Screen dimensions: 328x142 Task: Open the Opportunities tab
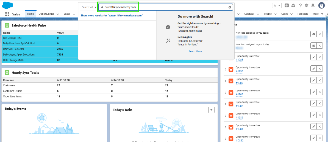point(46,14)
